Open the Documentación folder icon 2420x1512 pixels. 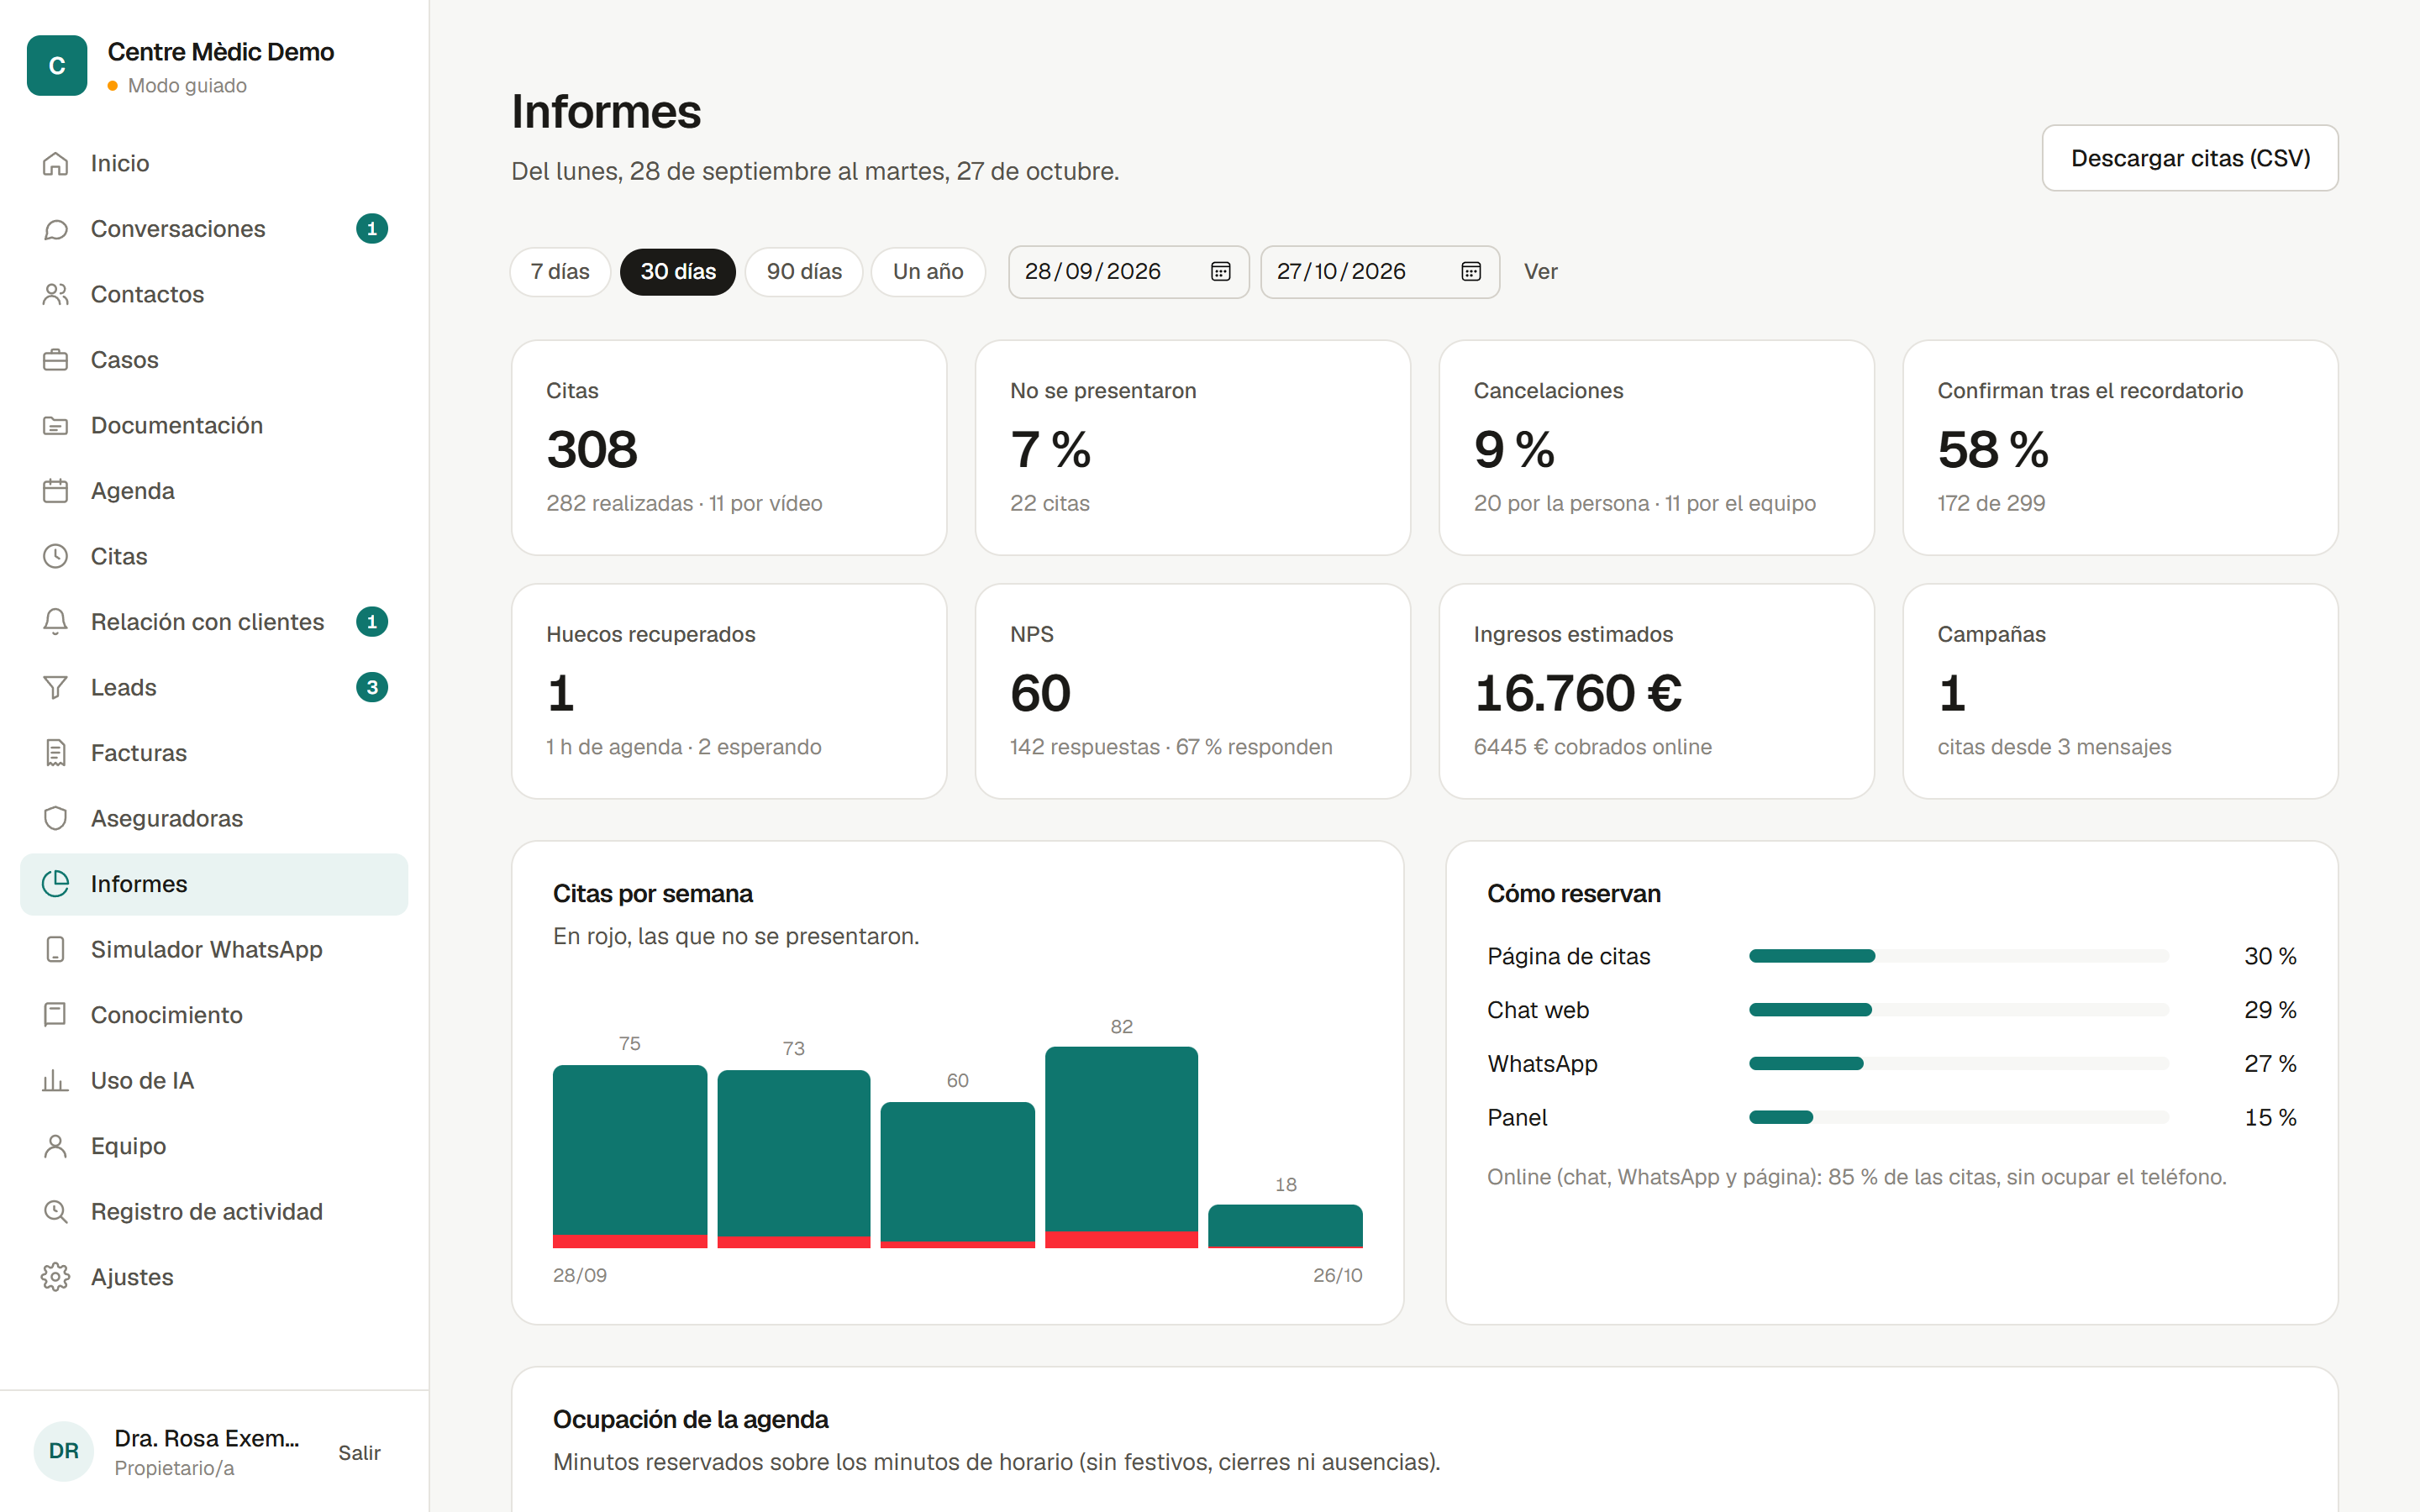56,425
